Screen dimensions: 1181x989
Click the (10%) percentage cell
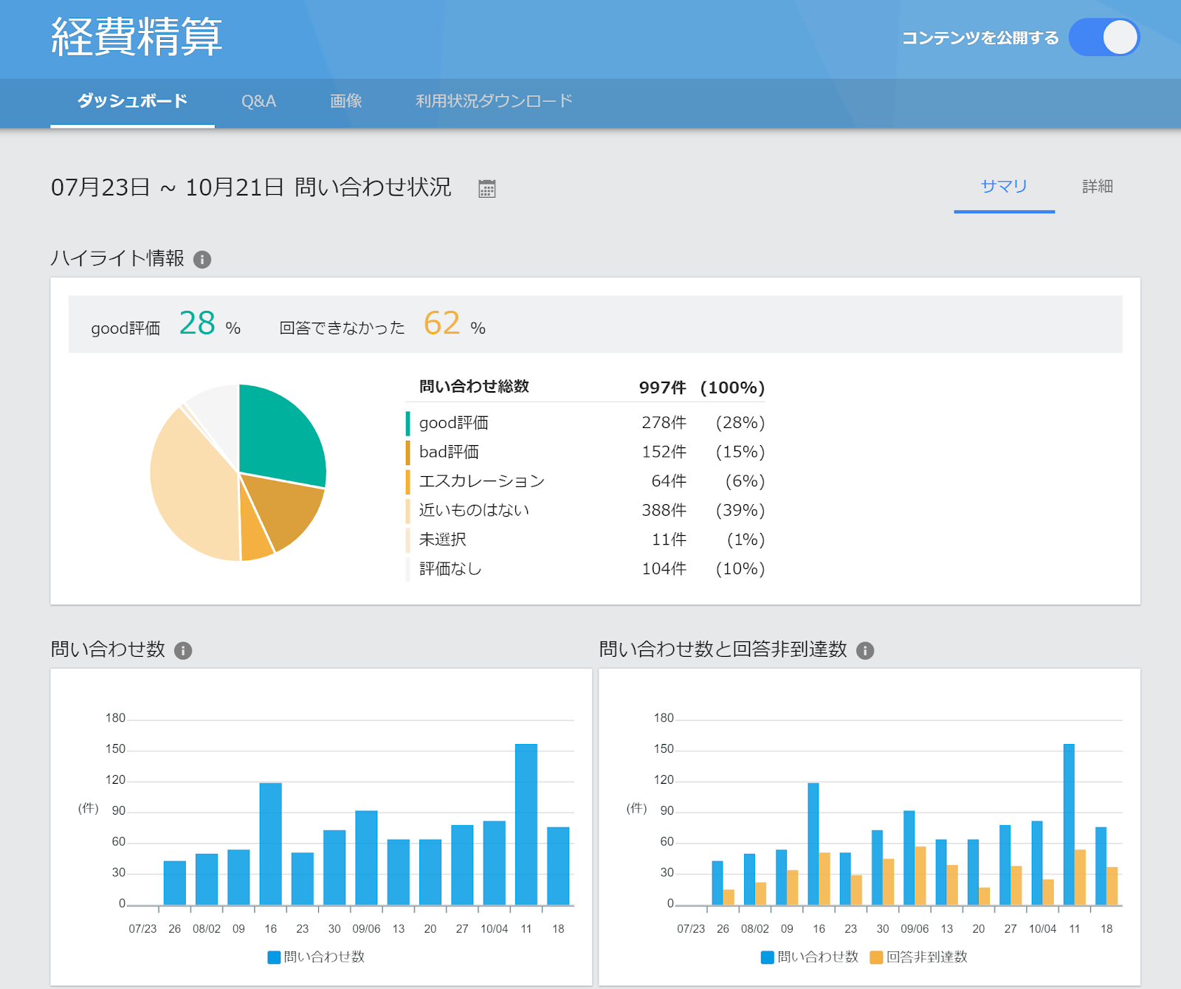pyautogui.click(x=740, y=569)
